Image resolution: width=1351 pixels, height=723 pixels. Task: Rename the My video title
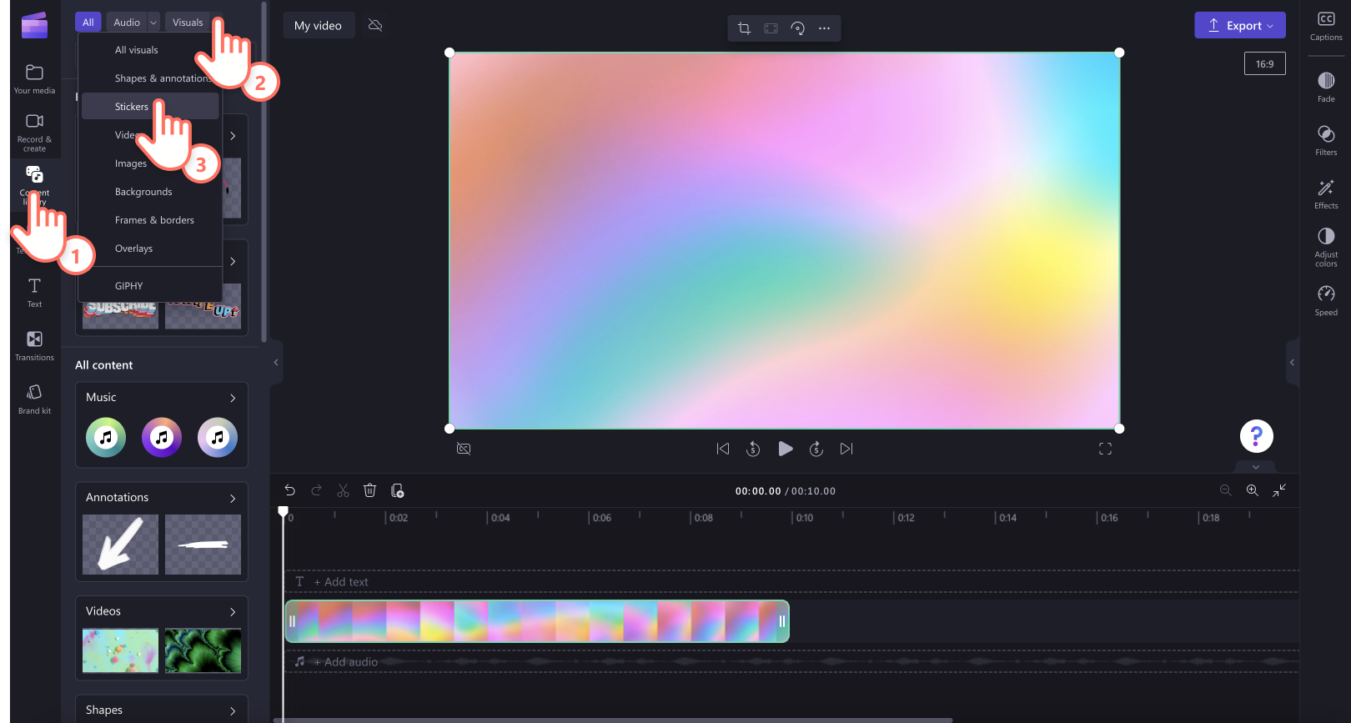(318, 26)
